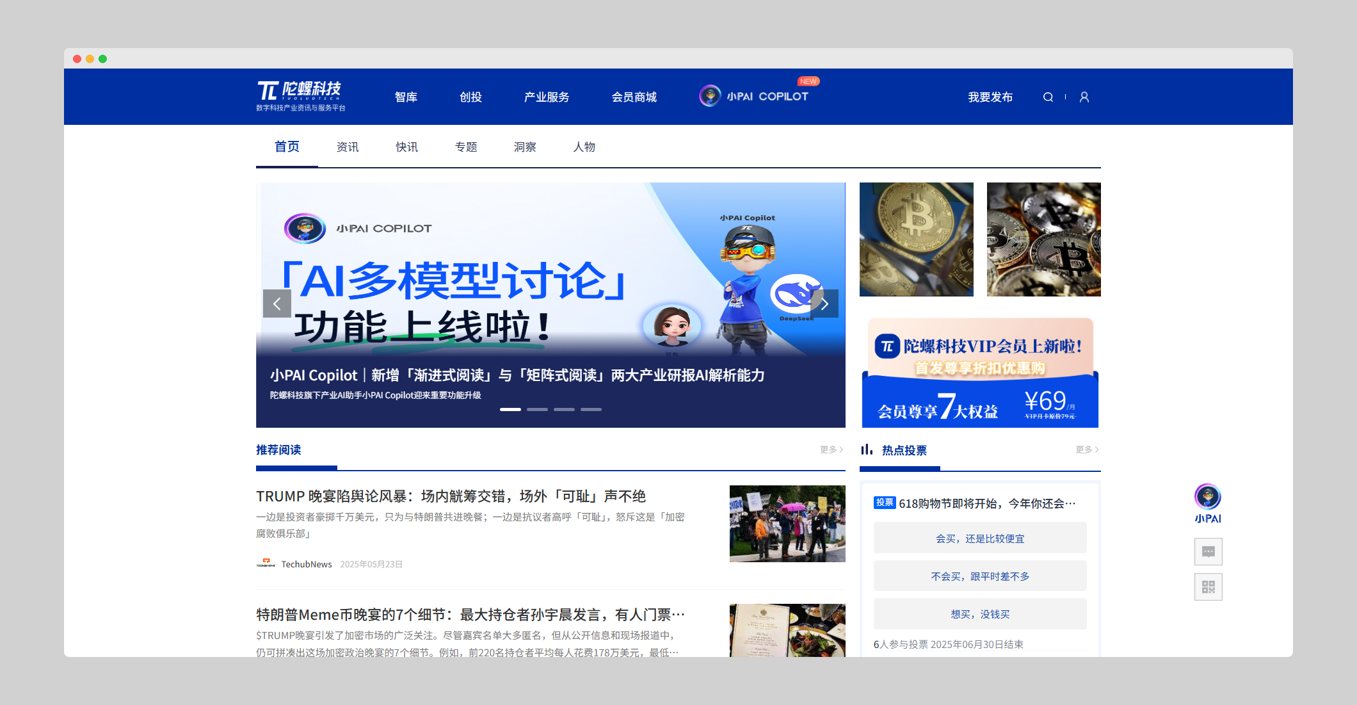The width and height of the screenshot is (1357, 705).
Task: Expand 更多 next to 热点投票
Action: (1087, 450)
